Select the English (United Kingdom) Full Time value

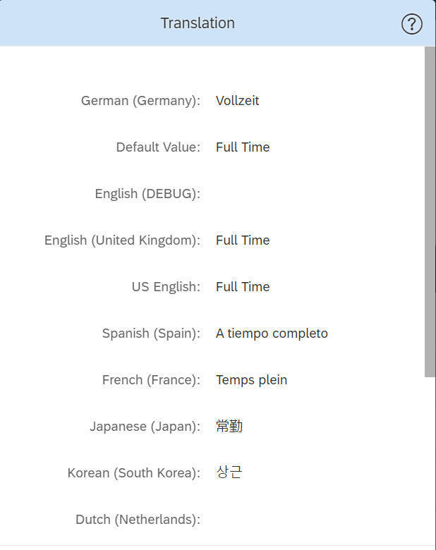coord(243,240)
